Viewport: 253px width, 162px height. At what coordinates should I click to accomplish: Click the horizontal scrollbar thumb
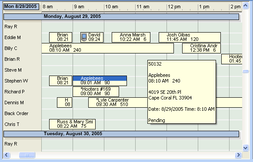pyautogui.click(x=27, y=155)
